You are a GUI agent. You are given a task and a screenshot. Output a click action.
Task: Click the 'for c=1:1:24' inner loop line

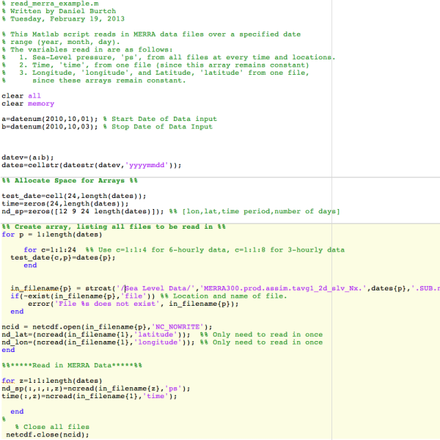click(x=51, y=250)
